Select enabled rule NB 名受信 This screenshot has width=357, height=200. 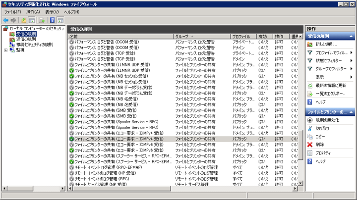(183, 104)
